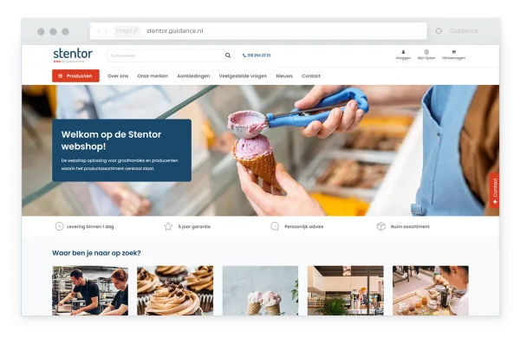Open the Onze merken menu item
The image size is (520, 338).
[x=153, y=76]
